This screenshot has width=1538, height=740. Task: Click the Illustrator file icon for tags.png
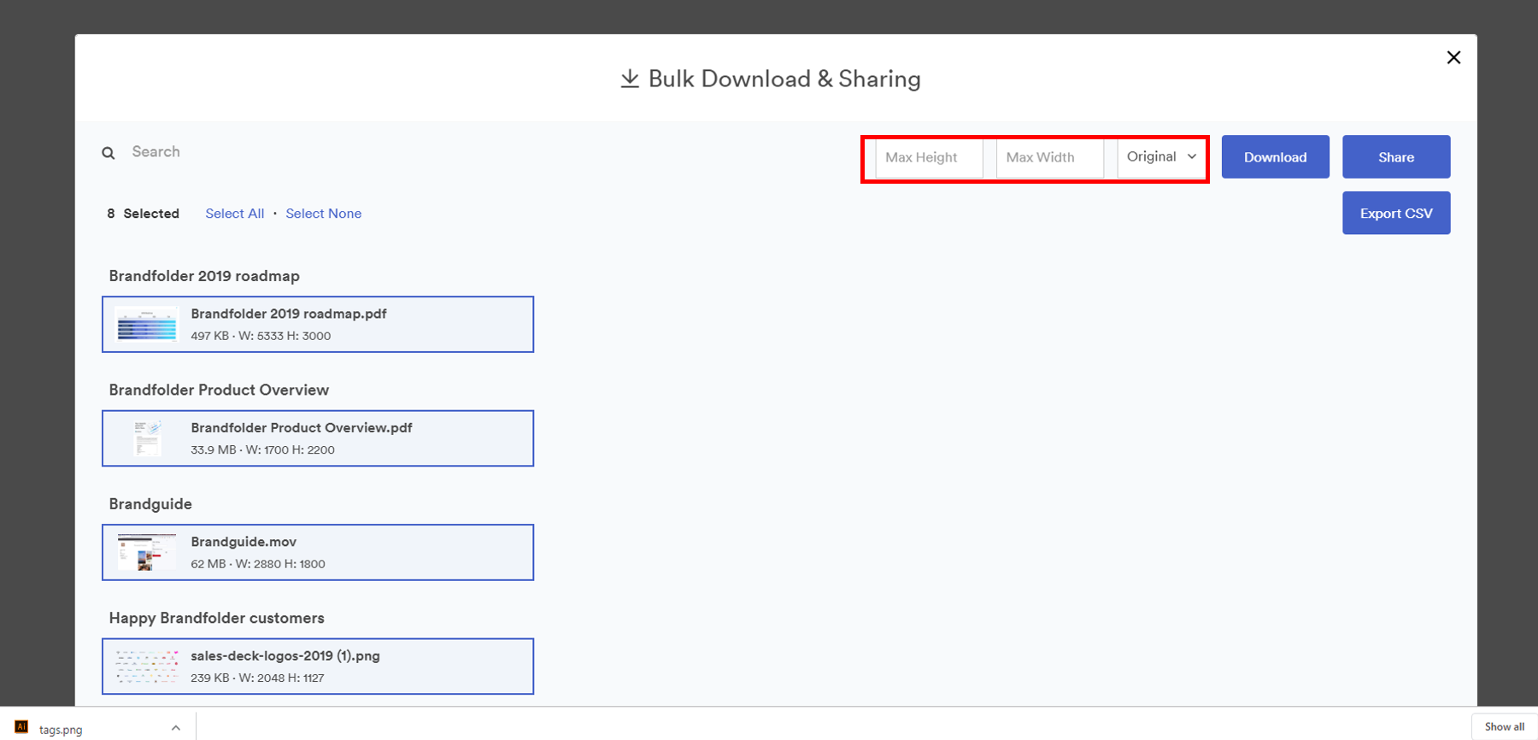click(21, 727)
